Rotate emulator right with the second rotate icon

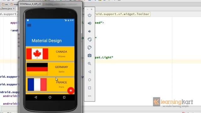pos(90,47)
